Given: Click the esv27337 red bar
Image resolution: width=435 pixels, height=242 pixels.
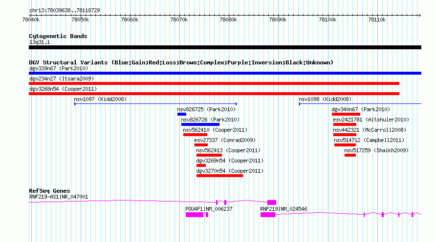Looking at the screenshot, I should (201, 145).
